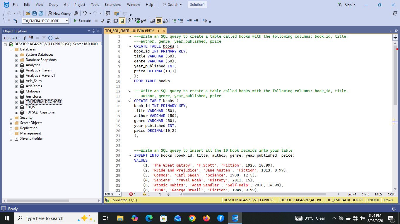Click the Parse checkmark icon in toolbar
Viewport: 400px width, 224px height.
click(103, 21)
